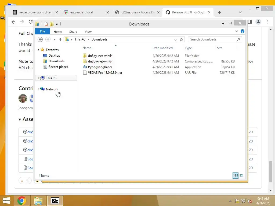Open Chrome from the taskbar
The height and width of the screenshot is (206, 275).
click(22, 201)
